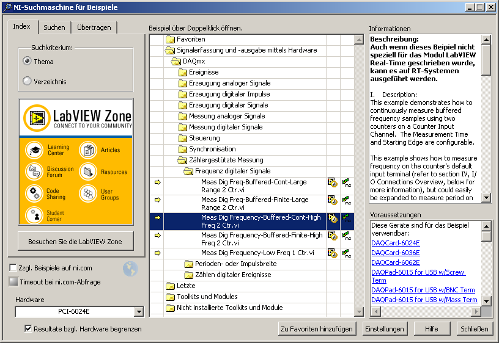Collapse Zählergestützte Messung folder
Screen dimensions: 499x343
click(182, 160)
